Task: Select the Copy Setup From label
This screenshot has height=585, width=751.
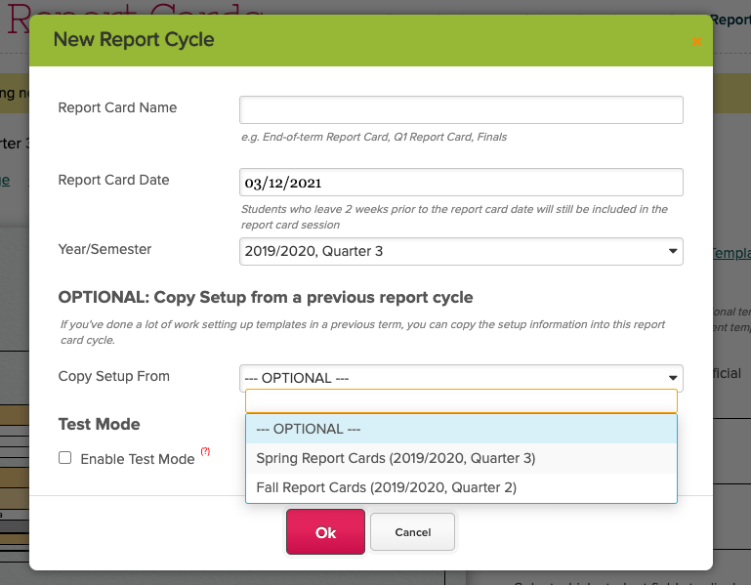Action: [x=114, y=376]
